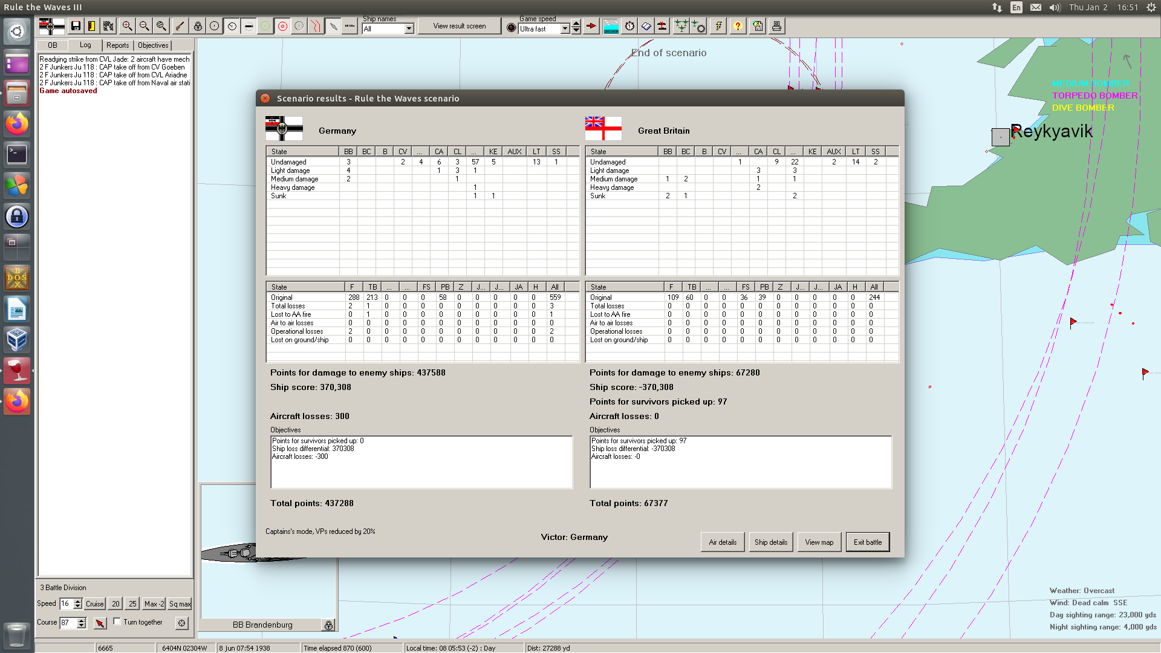Toggle the grey range circle icon

(299, 26)
